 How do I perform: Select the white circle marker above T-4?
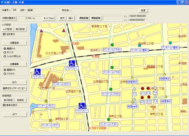pos(155,88)
